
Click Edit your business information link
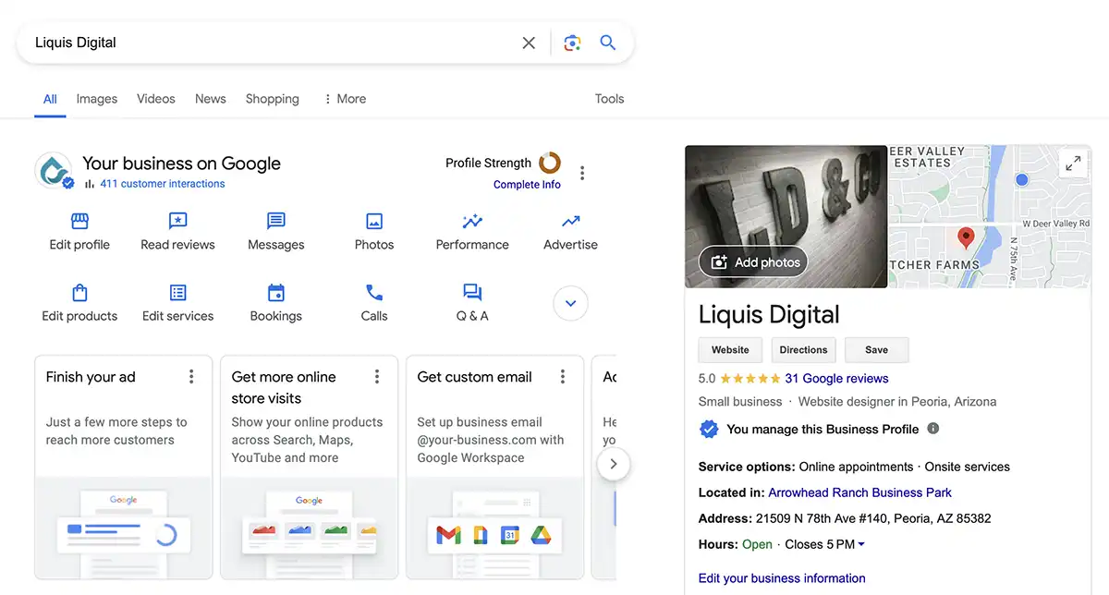pyautogui.click(x=782, y=578)
